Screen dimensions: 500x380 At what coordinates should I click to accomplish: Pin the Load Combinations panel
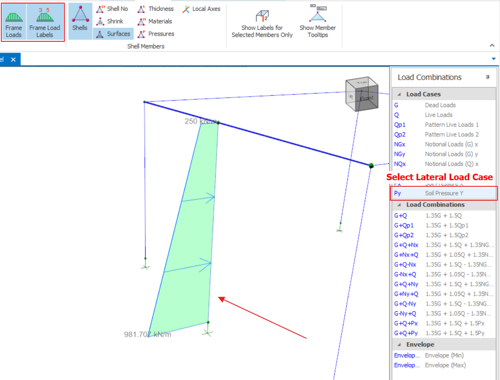(x=488, y=77)
